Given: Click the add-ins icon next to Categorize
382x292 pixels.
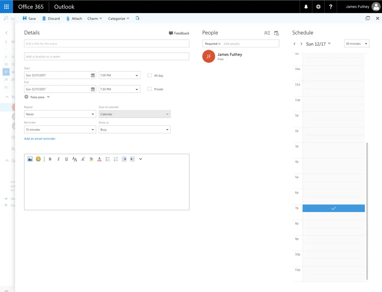Looking at the screenshot, I should 137,18.
